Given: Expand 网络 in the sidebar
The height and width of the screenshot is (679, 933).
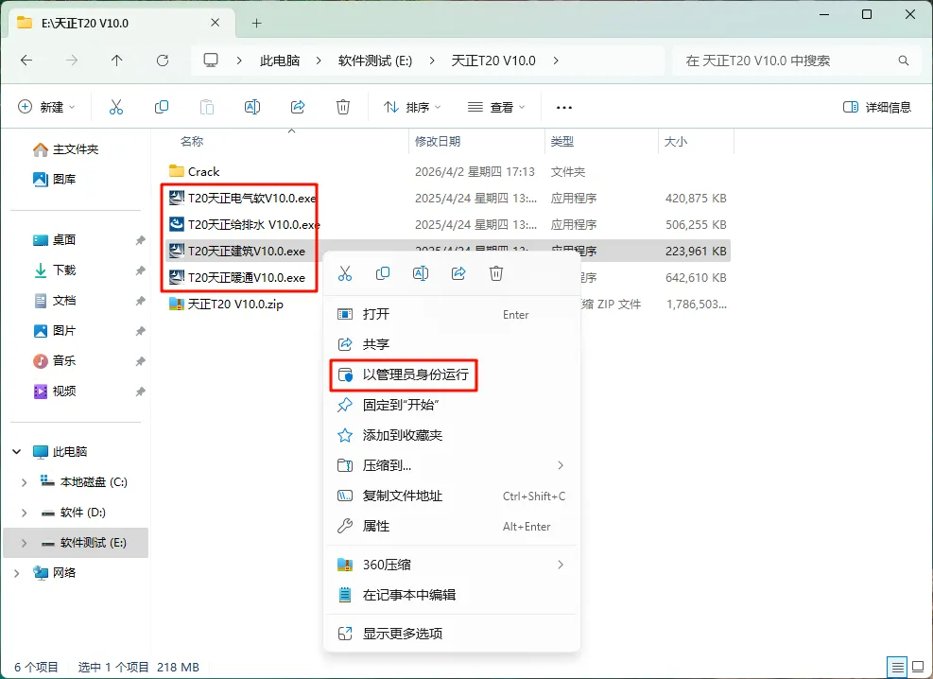Looking at the screenshot, I should point(17,574).
